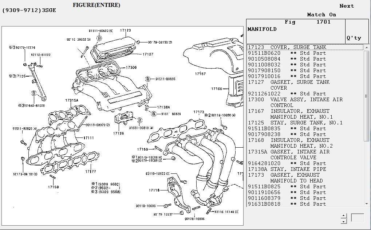371x230 pixels.
Task: Click part callout 17300 in the diagram
Action: pyautogui.click(x=131, y=67)
